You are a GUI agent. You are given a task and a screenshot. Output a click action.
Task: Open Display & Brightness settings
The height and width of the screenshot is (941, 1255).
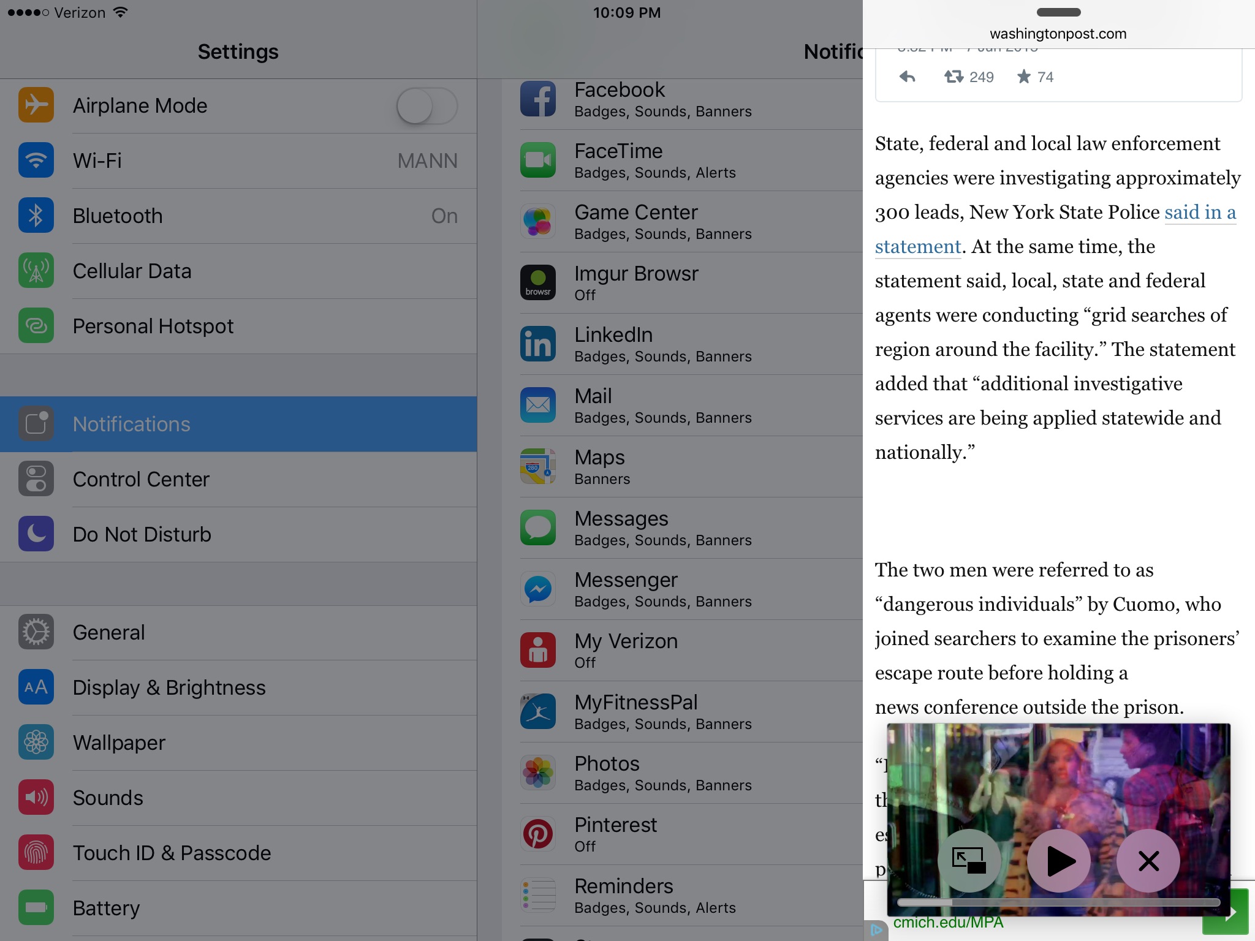[238, 687]
